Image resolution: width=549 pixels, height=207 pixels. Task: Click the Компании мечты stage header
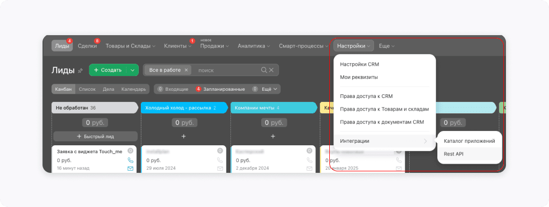(x=274, y=108)
